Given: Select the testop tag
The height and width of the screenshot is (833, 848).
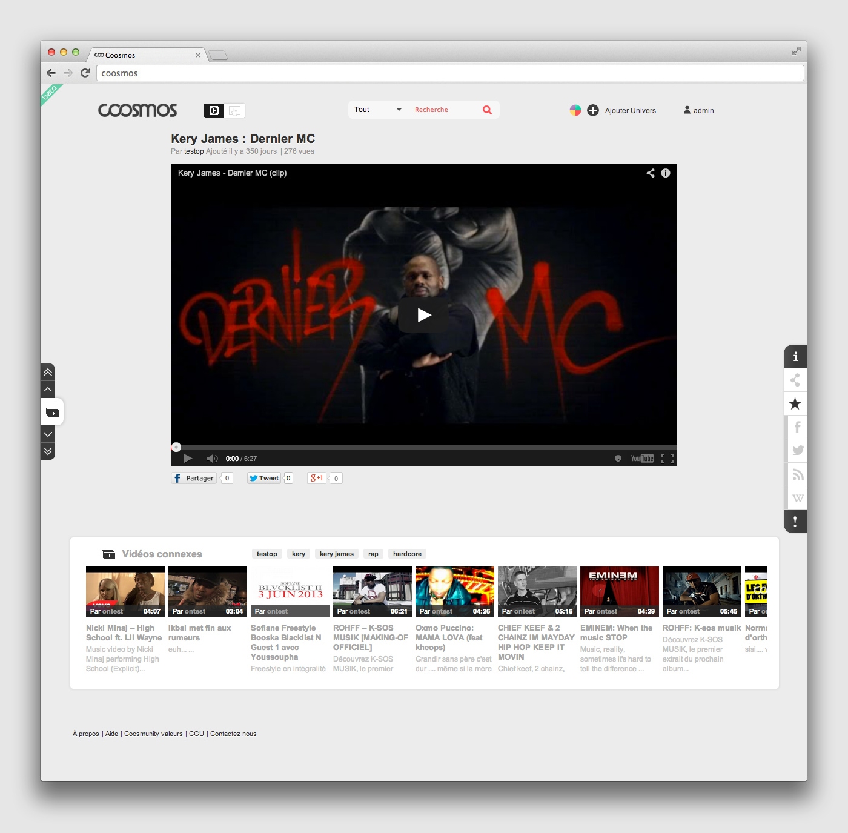Looking at the screenshot, I should [267, 554].
